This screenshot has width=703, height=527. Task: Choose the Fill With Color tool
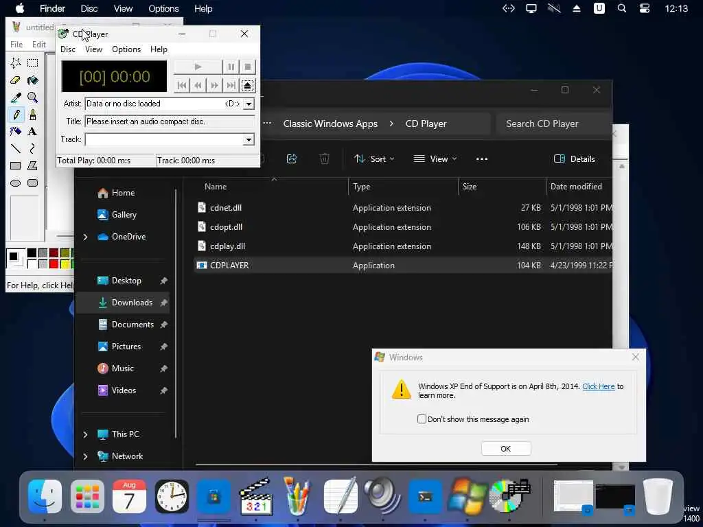32,80
